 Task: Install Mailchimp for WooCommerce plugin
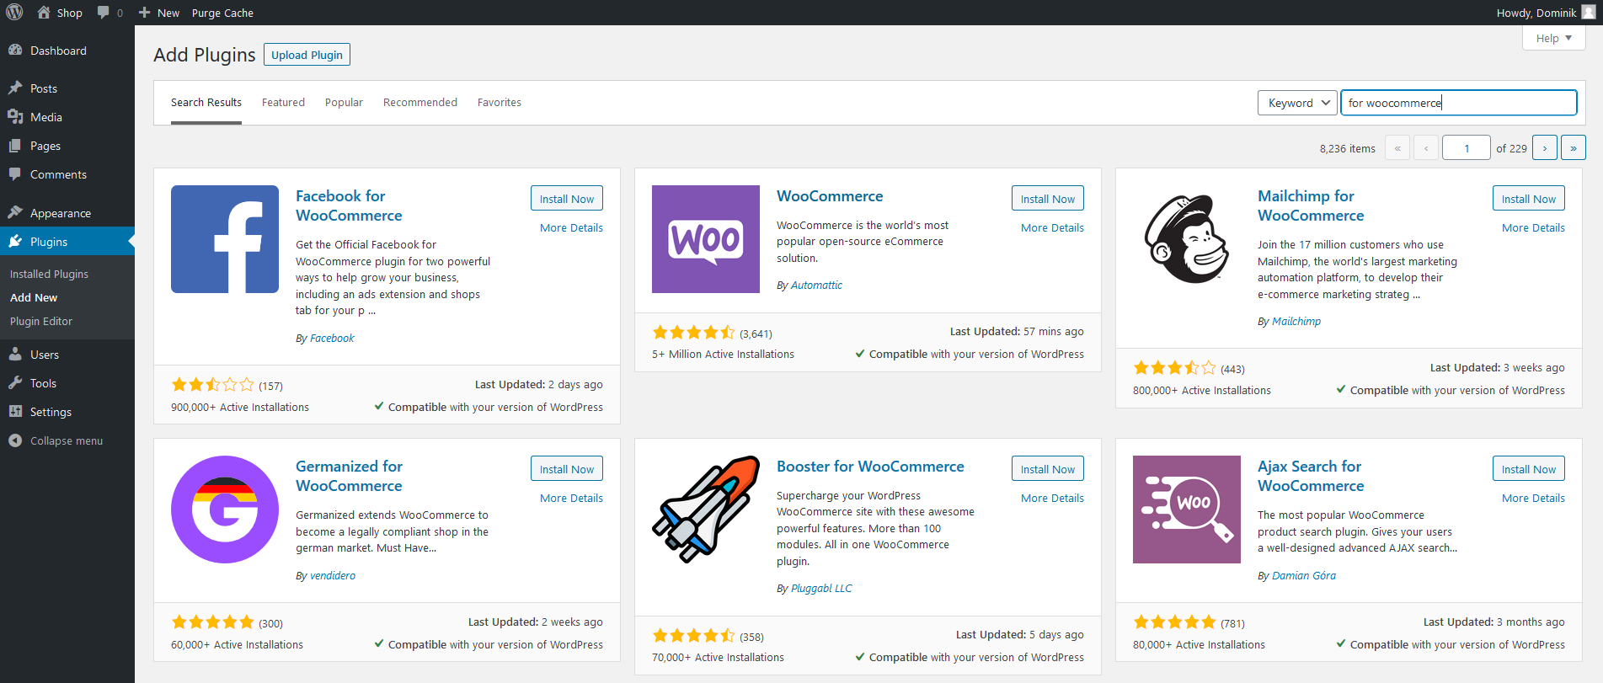[1529, 199]
